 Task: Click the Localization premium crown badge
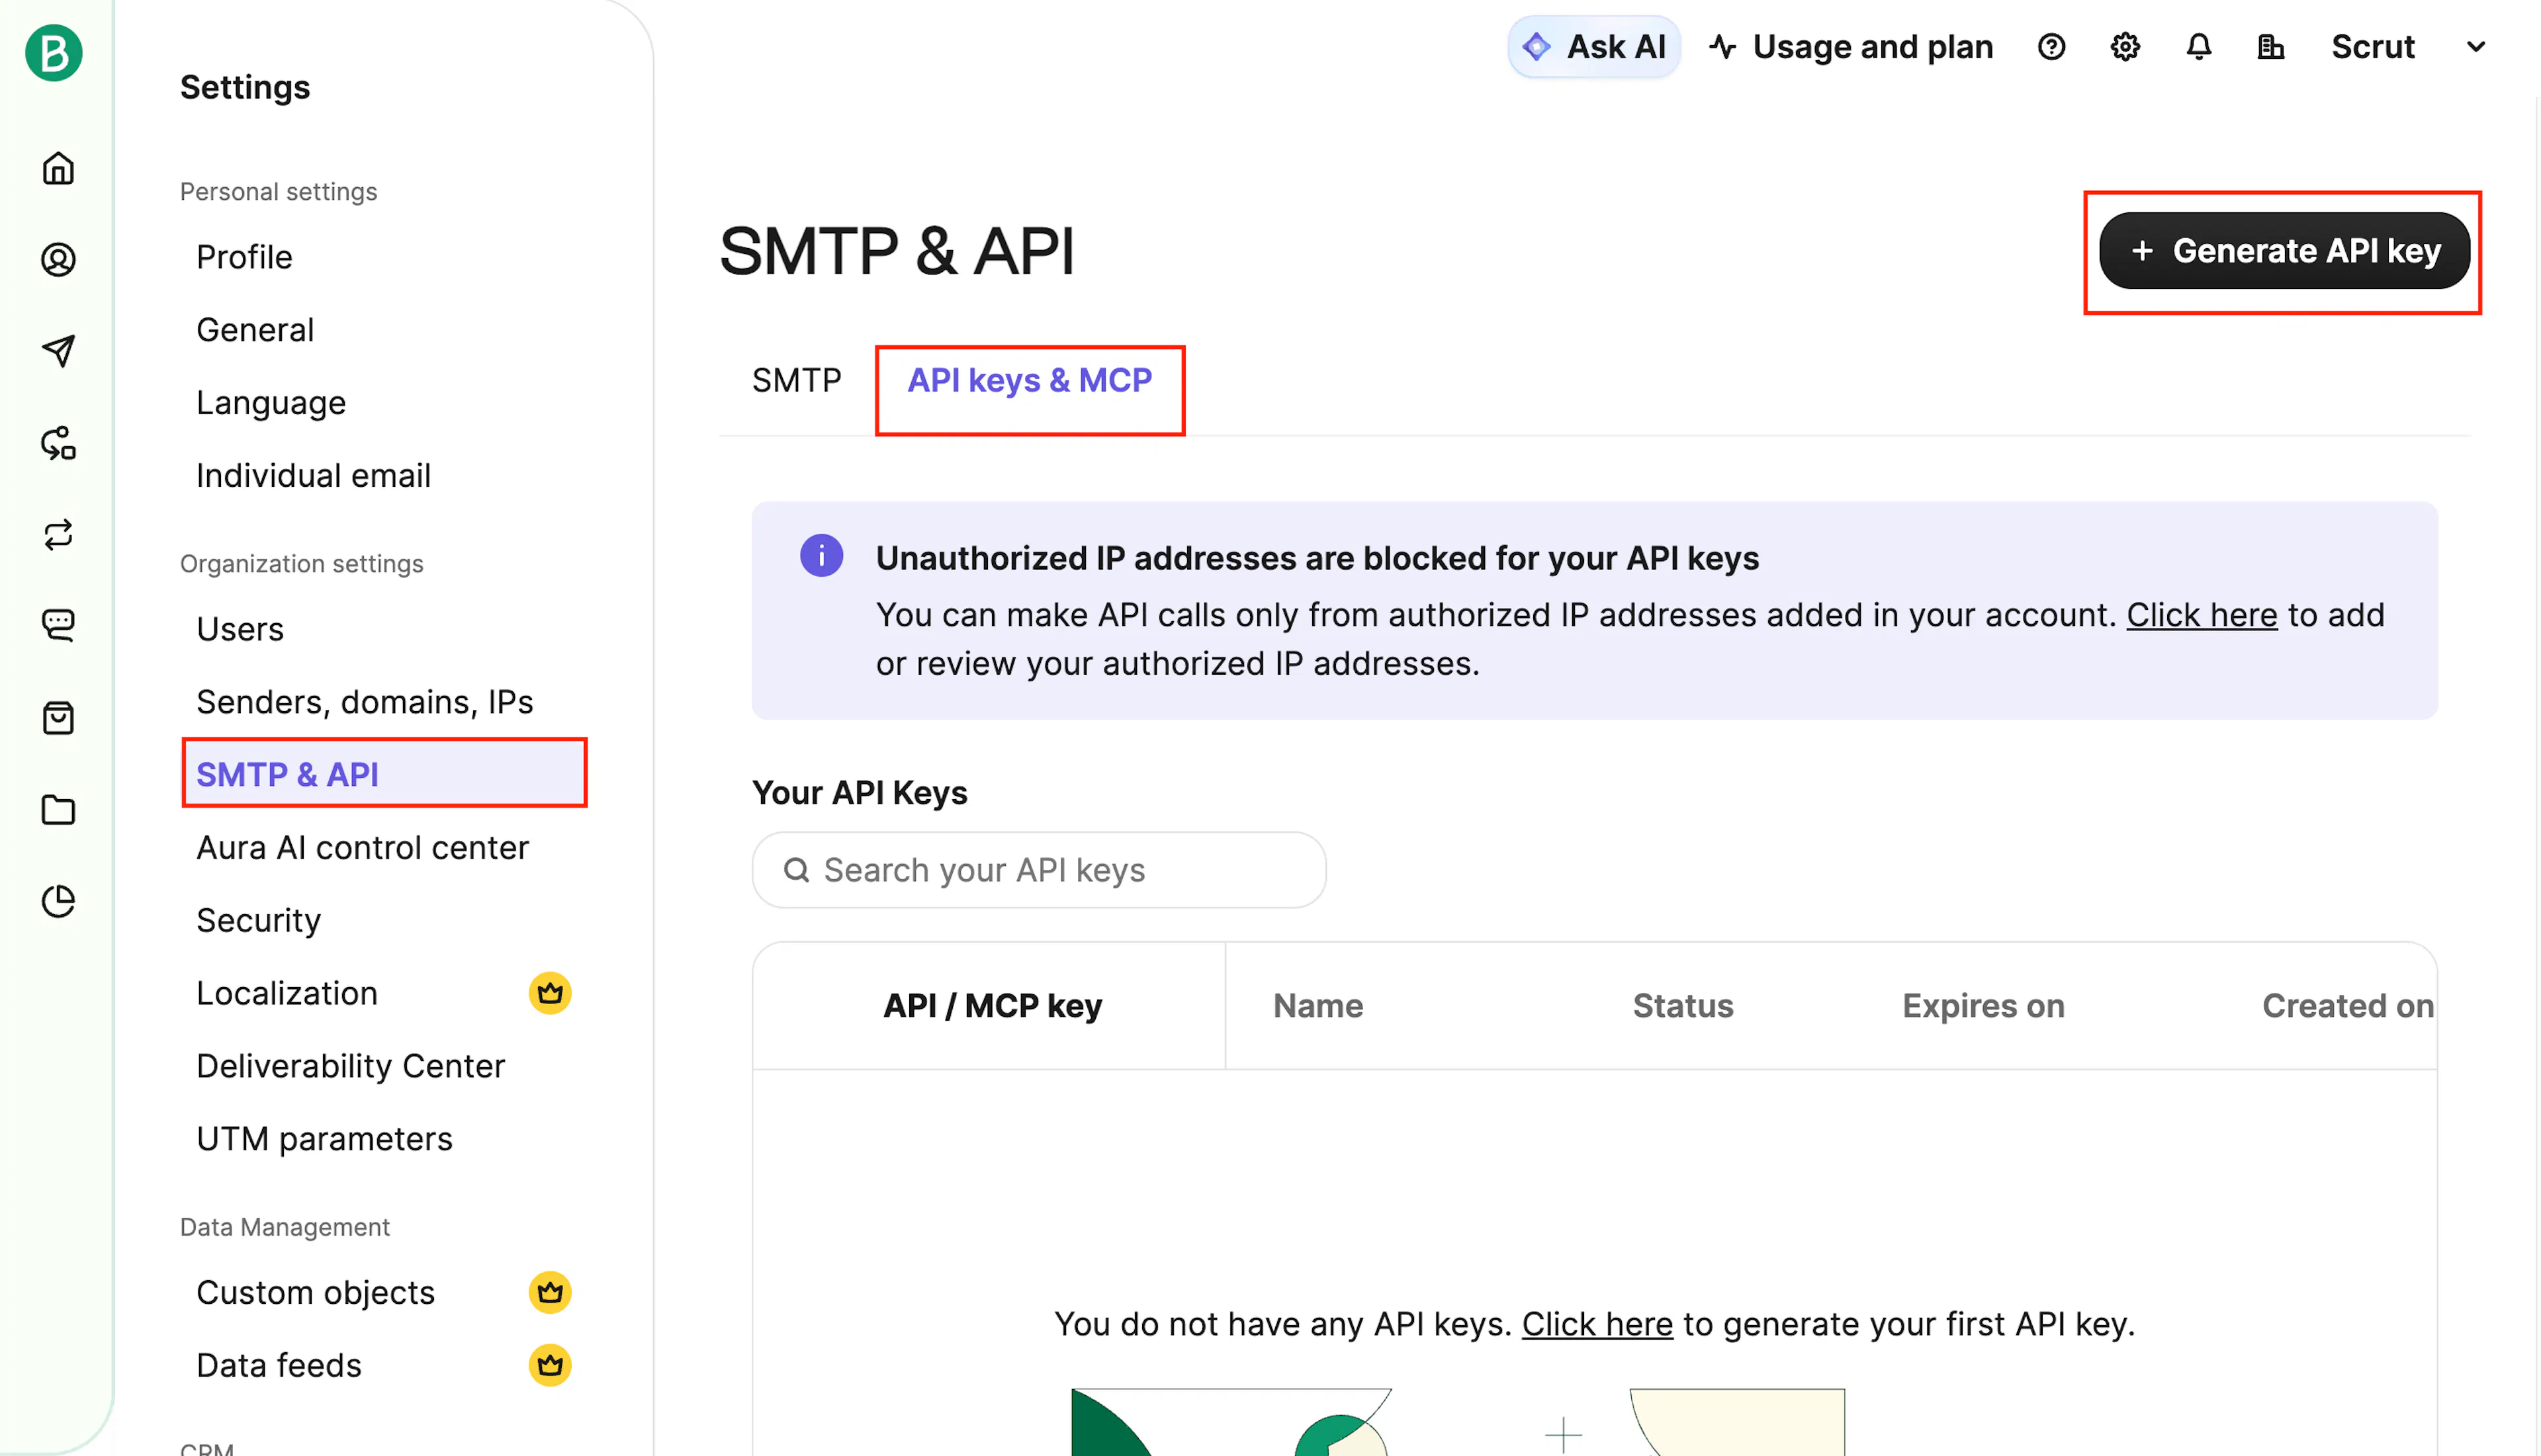[x=550, y=993]
